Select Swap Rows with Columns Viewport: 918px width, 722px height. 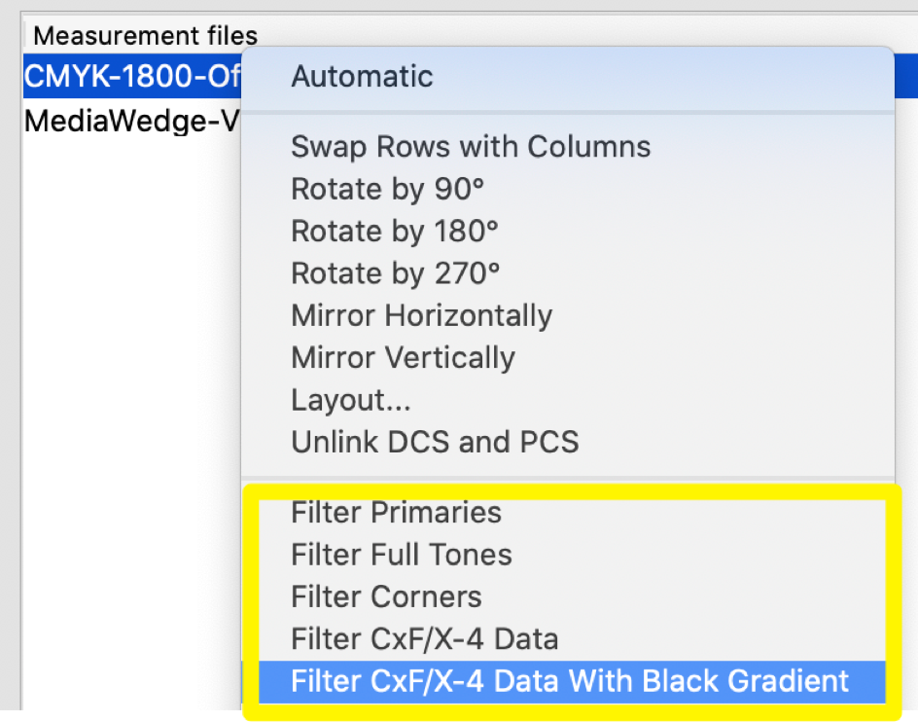(567, 147)
